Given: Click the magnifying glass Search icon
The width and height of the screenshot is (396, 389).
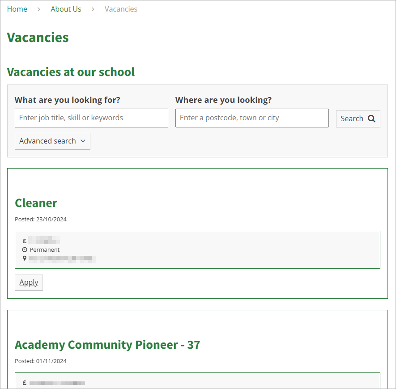Looking at the screenshot, I should click(371, 119).
